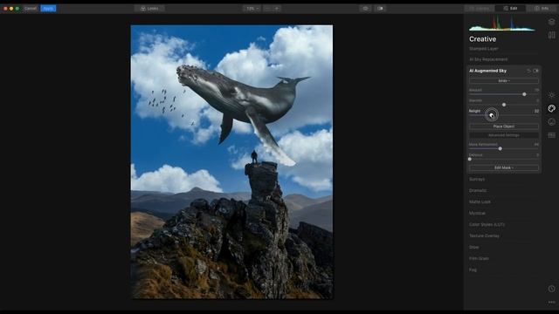Open the Layers panel icon
Screen dimensions: 559x314
551,22
